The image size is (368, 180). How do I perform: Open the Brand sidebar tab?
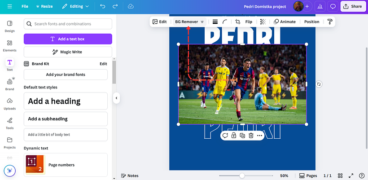point(9,84)
